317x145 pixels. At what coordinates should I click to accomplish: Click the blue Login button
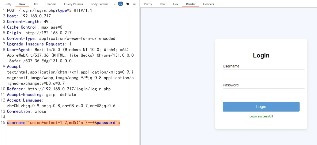tap(261, 107)
